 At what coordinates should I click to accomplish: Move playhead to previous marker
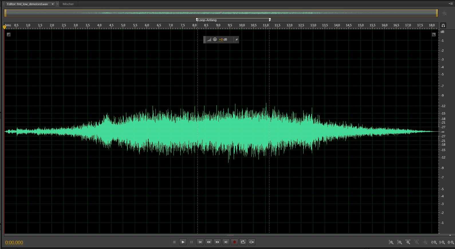coord(200,242)
